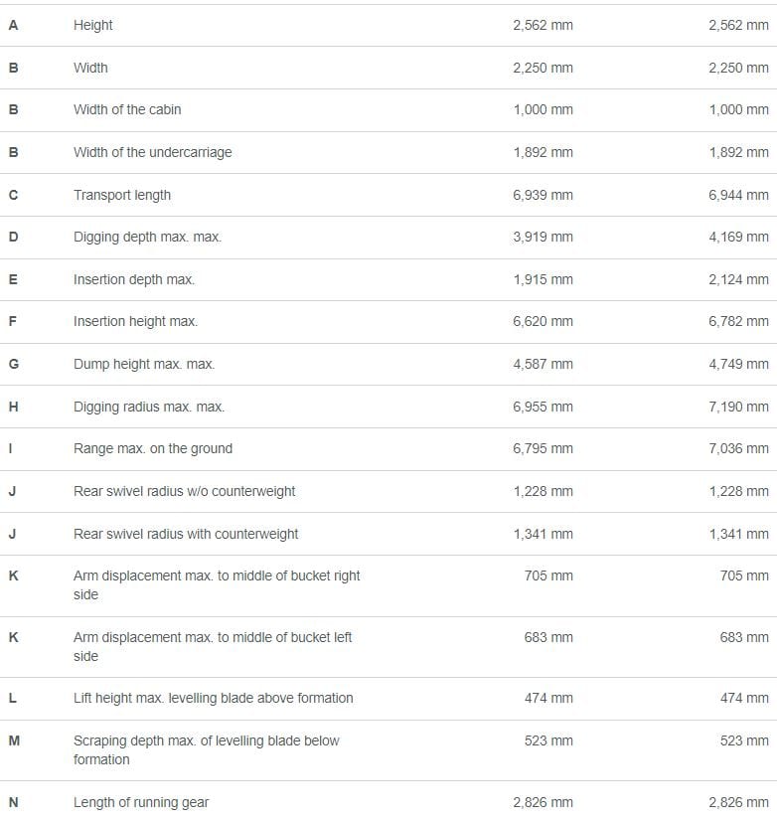Click the Width of the undercarriage label
The image size is (777, 821).
point(152,152)
